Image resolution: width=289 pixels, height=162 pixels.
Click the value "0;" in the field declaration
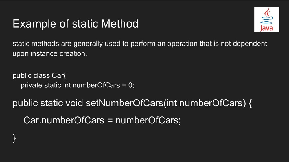(x=131, y=85)
